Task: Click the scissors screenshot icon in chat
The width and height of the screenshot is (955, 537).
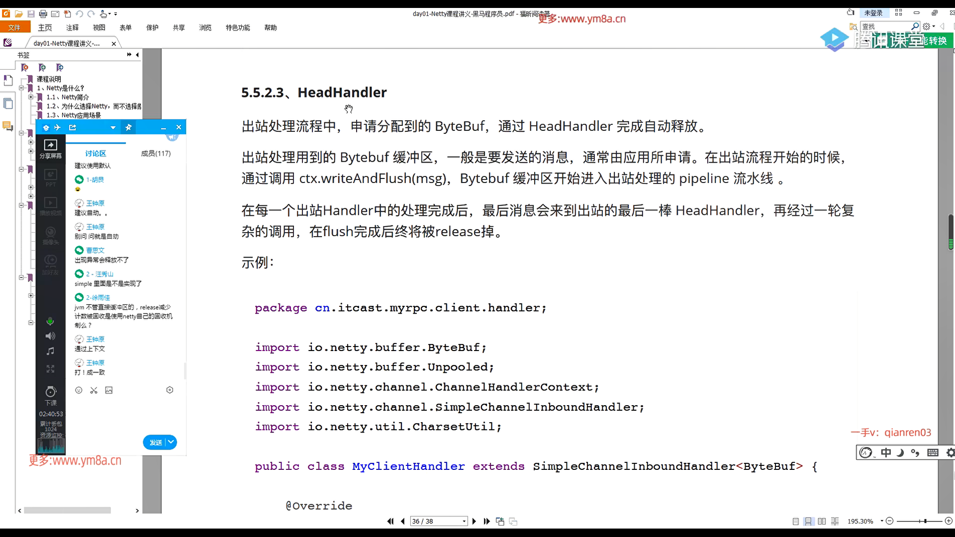Action: 94,390
